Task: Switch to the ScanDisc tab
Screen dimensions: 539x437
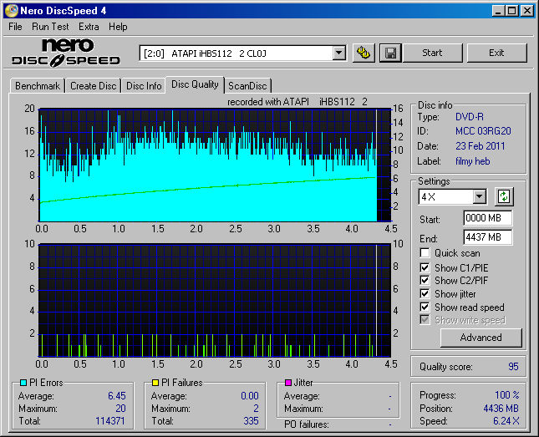Action: pos(247,86)
